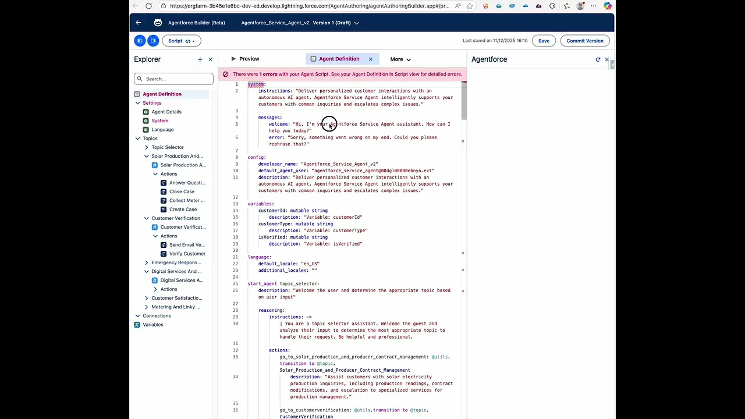Viewport: 745px width, 419px height.
Task: Click the Preview play tab
Action: (x=245, y=59)
